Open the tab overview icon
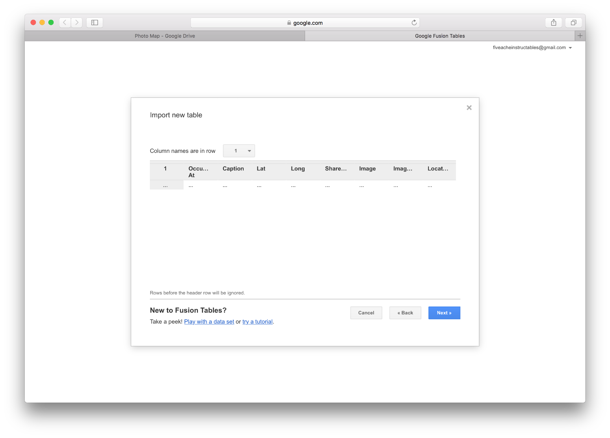This screenshot has width=610, height=438. (573, 22)
